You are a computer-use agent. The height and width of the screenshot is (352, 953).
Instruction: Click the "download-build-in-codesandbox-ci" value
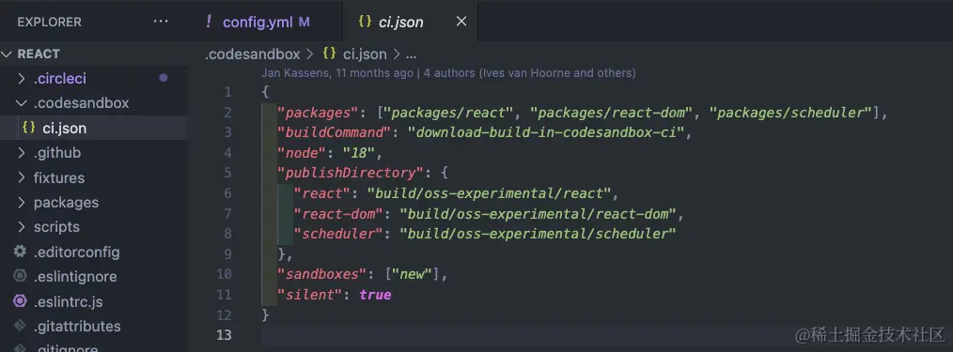coord(546,133)
